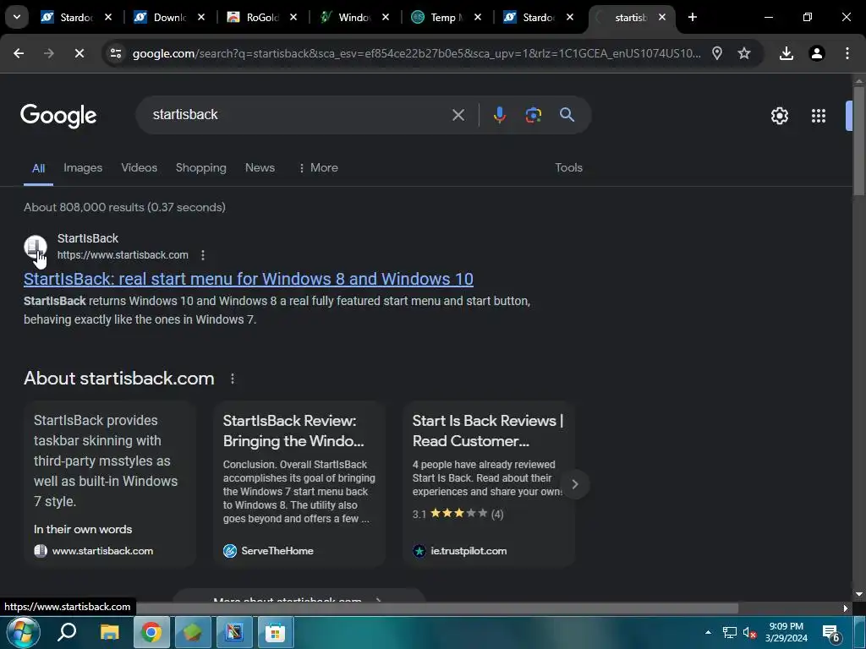Switch to the Download tab
The height and width of the screenshot is (649, 866).
pyautogui.click(x=169, y=17)
